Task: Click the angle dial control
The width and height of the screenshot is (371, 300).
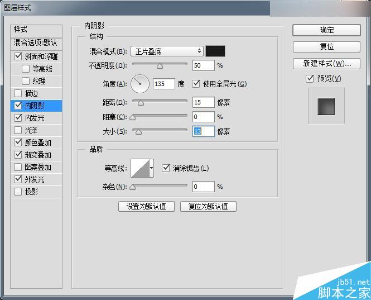Action: (140, 84)
